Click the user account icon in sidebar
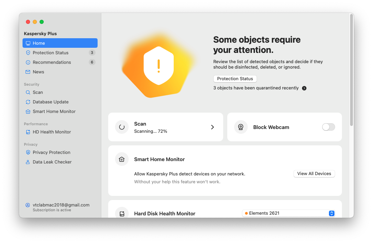Viewport: 373px width, 243px height. tap(28, 205)
